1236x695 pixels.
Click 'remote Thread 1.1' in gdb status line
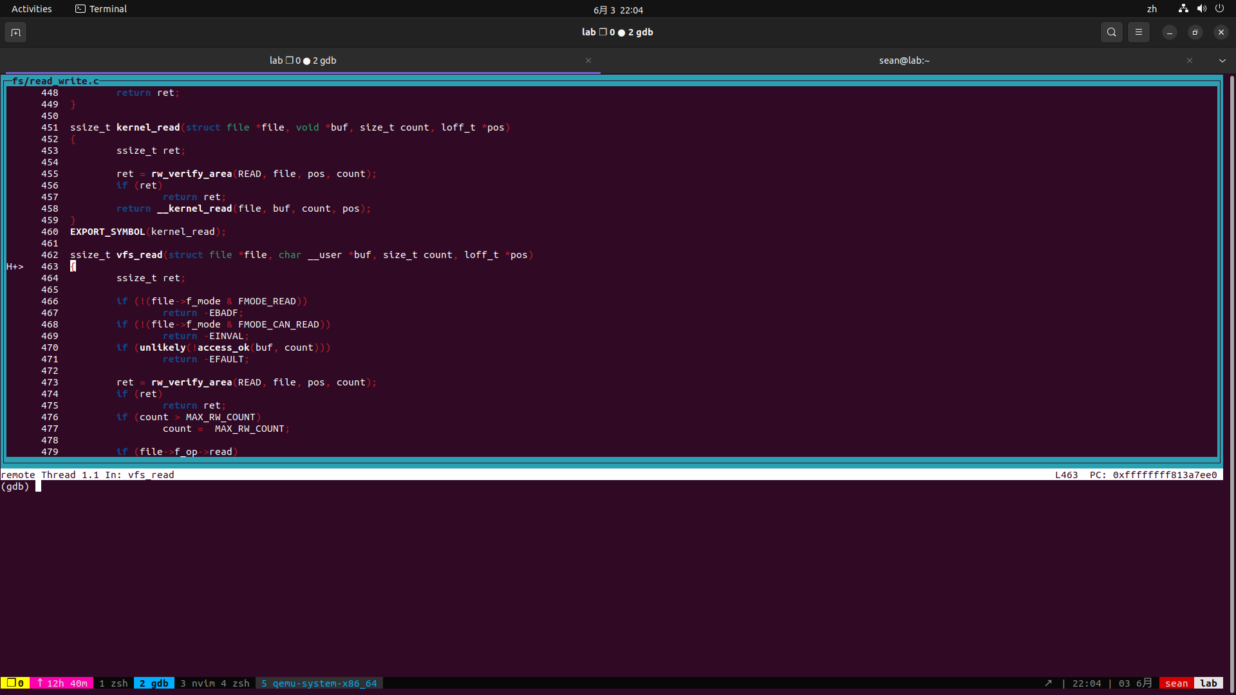point(50,475)
